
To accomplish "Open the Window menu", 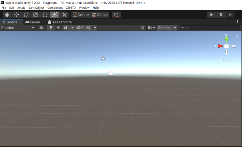I will click(84, 8).
